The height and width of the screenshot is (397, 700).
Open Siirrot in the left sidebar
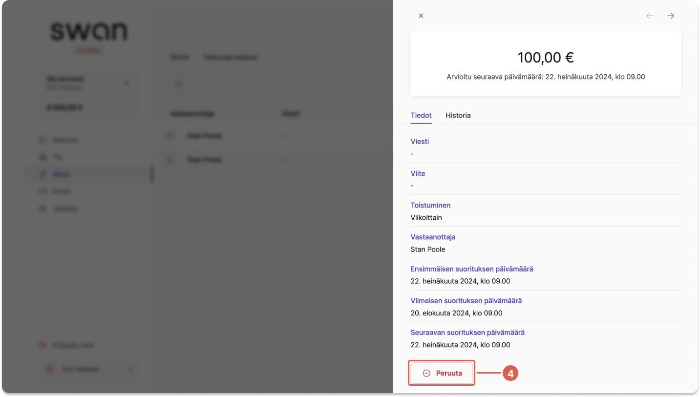pyautogui.click(x=89, y=174)
